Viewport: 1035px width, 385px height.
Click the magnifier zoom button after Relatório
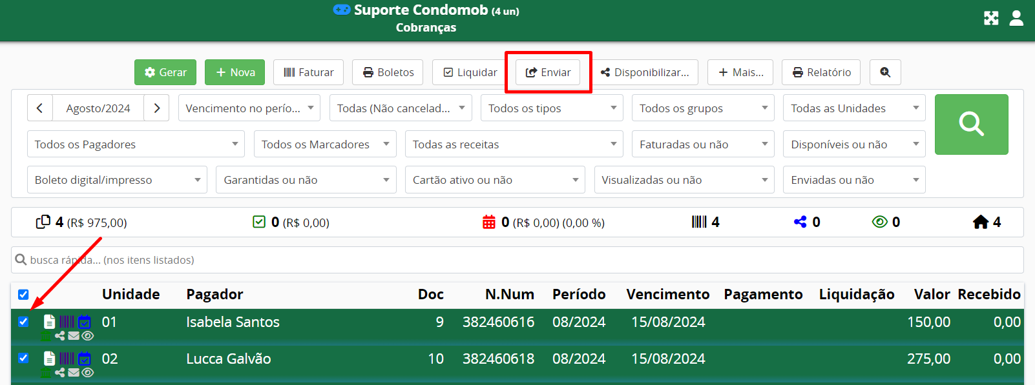click(885, 72)
